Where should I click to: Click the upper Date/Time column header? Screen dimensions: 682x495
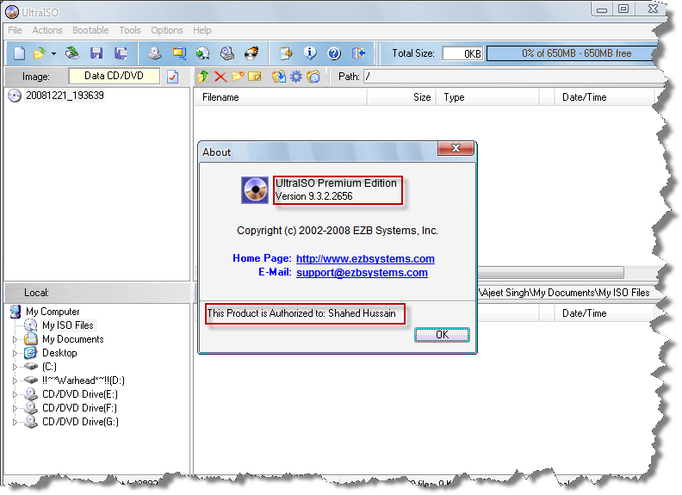pos(604,97)
